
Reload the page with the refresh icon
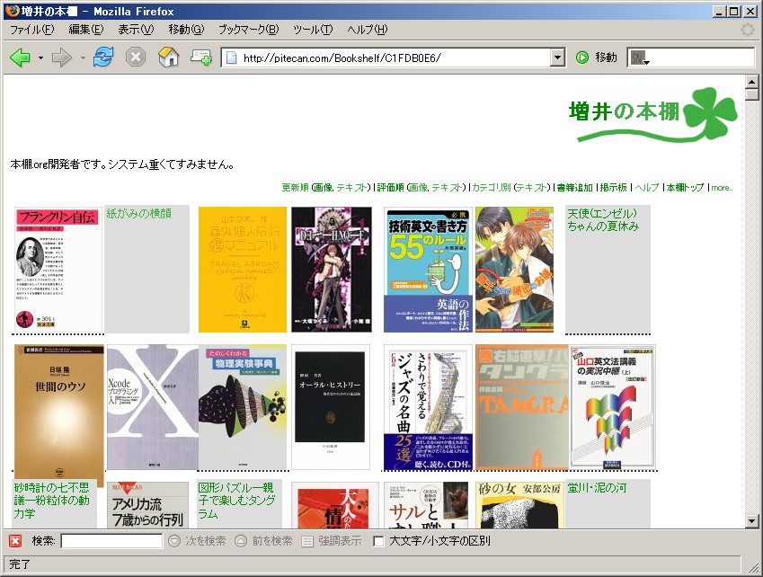click(103, 58)
